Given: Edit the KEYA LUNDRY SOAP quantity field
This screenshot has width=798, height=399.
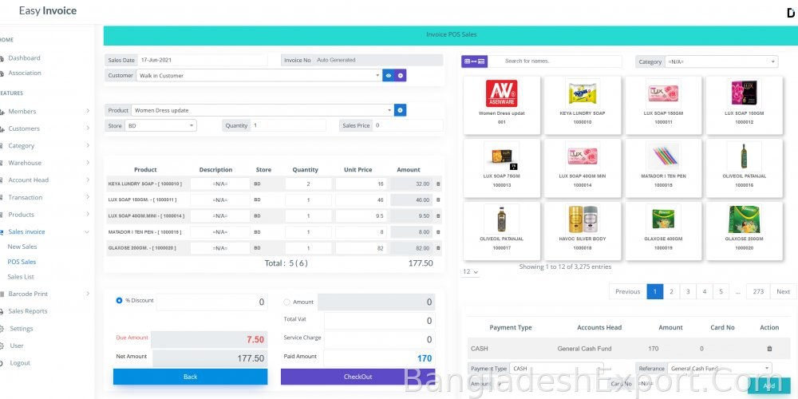Looking at the screenshot, I should coord(308,184).
